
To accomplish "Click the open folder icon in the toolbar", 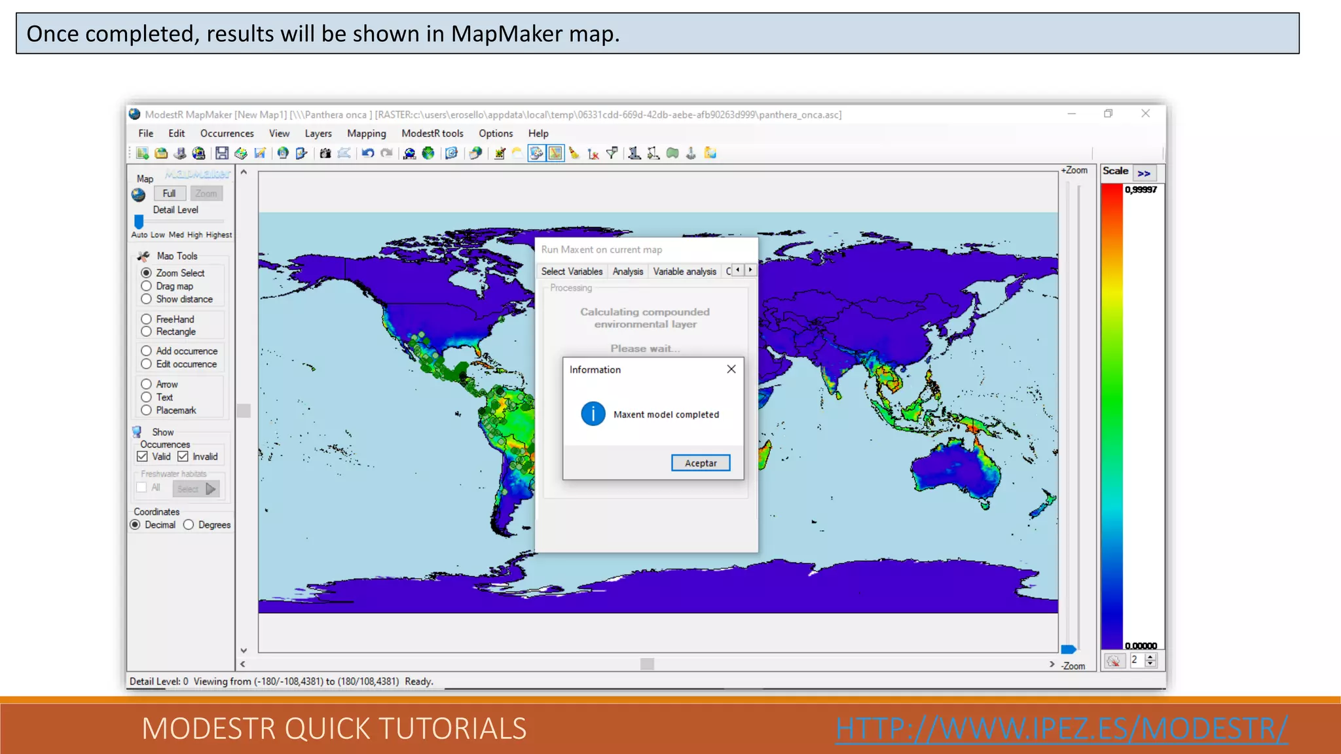I will point(161,153).
